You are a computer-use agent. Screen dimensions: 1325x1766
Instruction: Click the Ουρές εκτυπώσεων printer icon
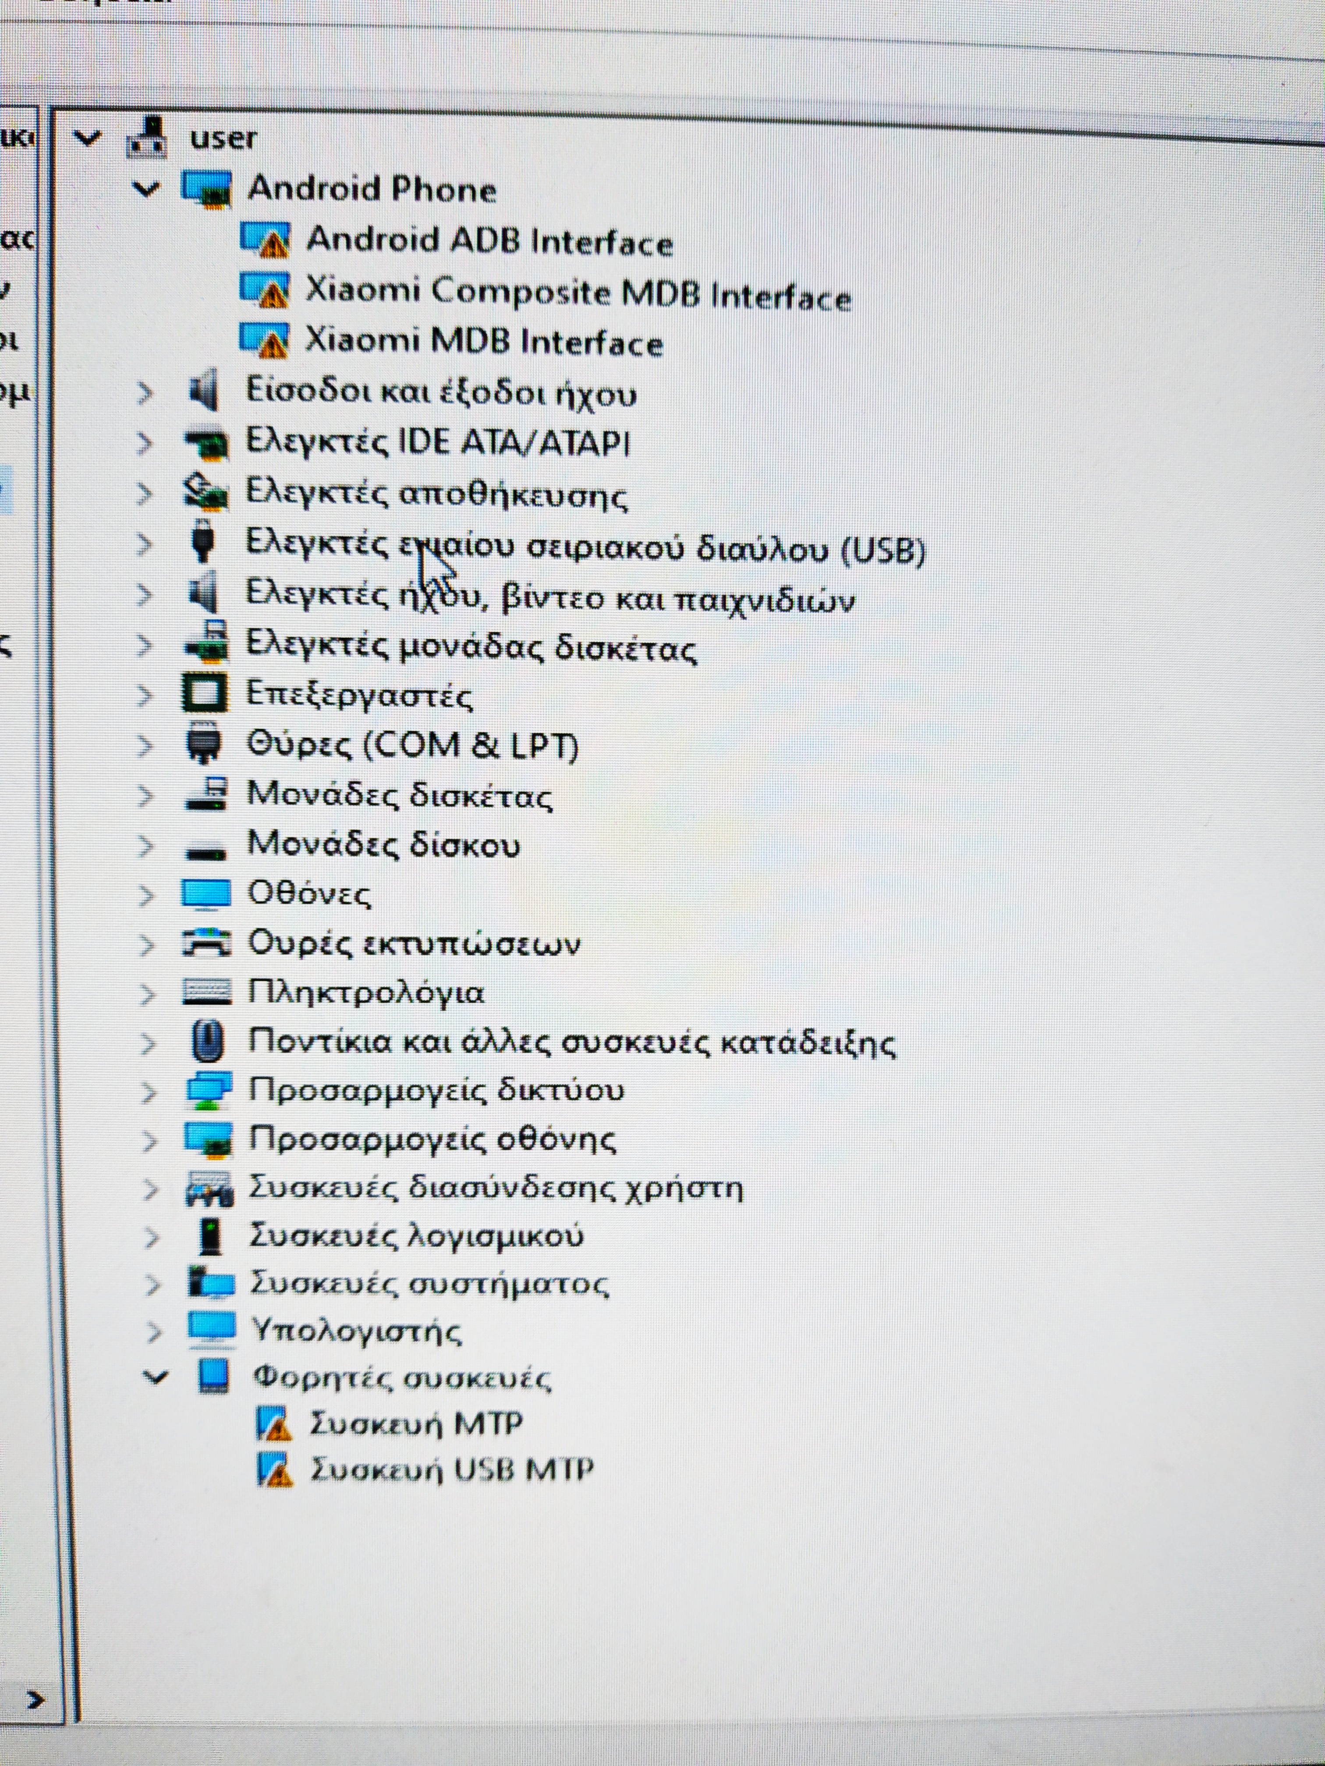tap(207, 943)
